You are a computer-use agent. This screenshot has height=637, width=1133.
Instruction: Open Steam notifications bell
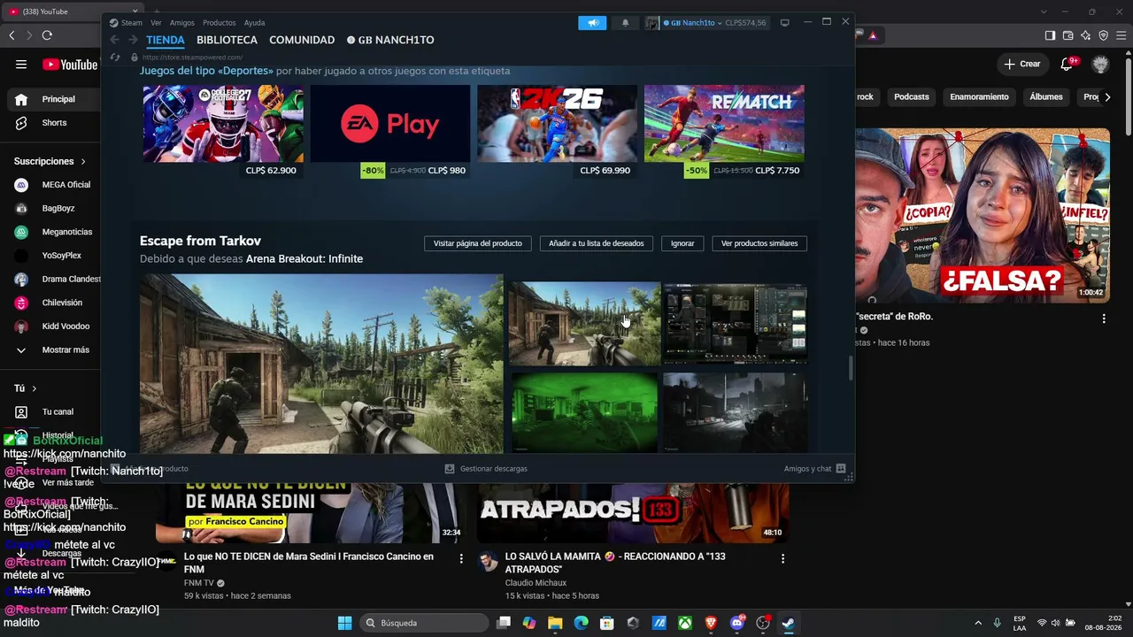tap(625, 23)
